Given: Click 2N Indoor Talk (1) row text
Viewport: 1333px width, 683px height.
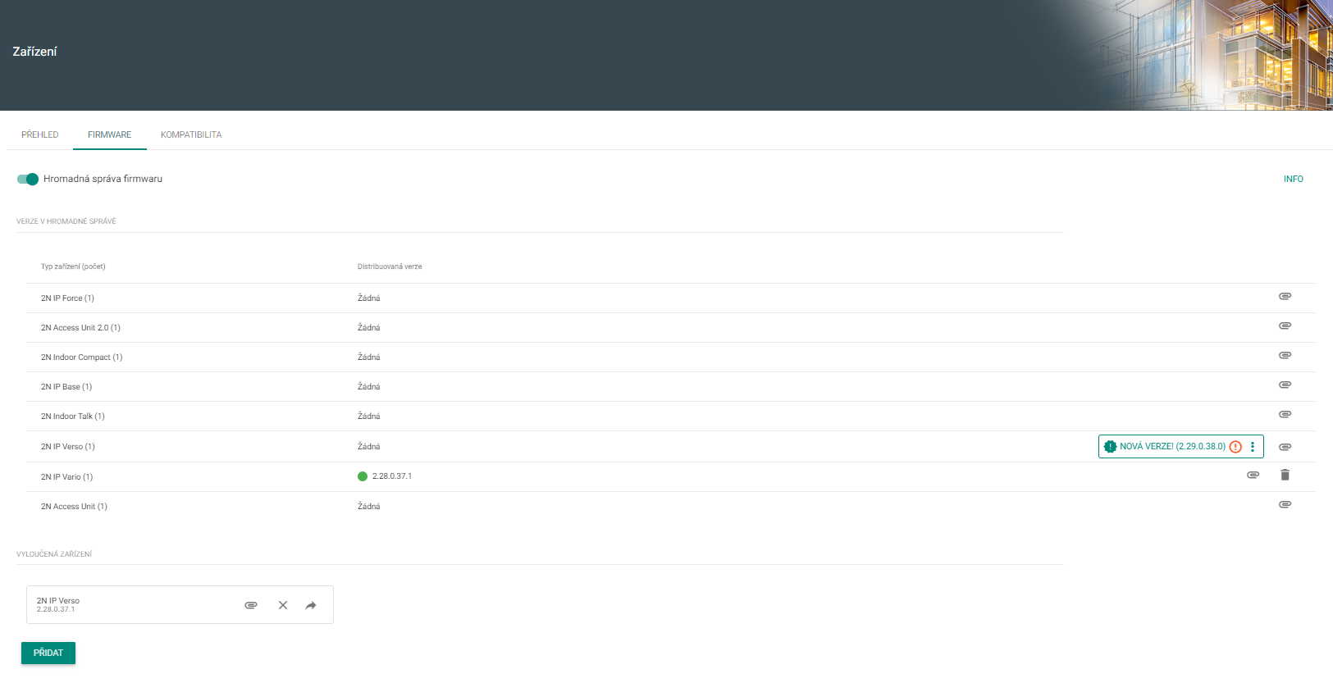Looking at the screenshot, I should tap(73, 417).
